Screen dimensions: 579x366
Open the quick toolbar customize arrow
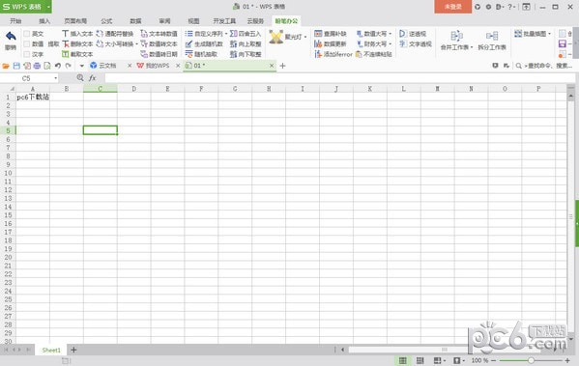click(x=82, y=66)
